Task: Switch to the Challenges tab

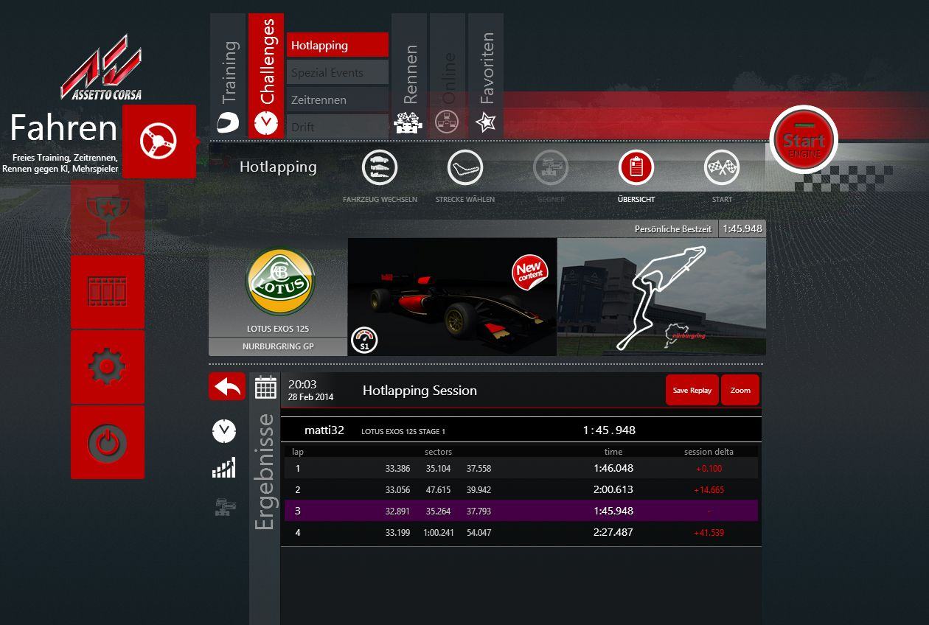Action: tap(266, 75)
